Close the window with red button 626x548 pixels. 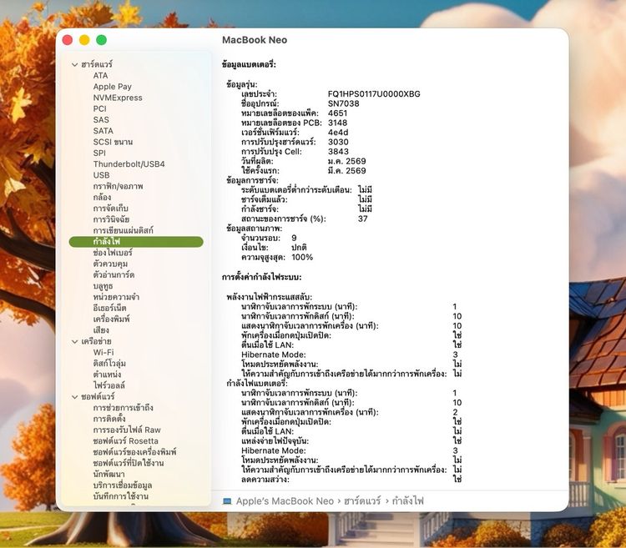pyautogui.click(x=68, y=40)
